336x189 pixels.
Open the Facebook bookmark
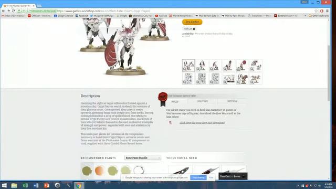point(82,16)
